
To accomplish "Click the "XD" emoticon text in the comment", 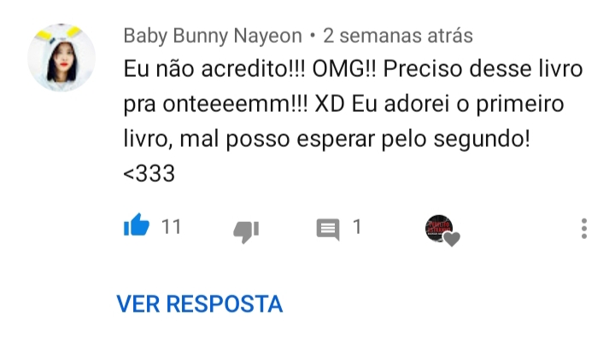I will tap(330, 104).
